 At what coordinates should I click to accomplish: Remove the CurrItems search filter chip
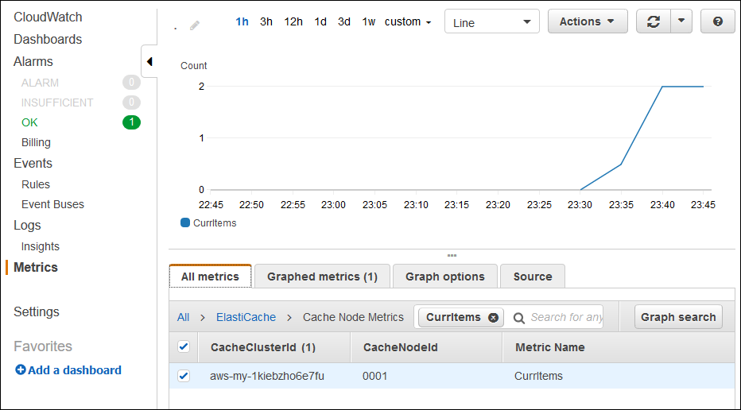point(493,317)
